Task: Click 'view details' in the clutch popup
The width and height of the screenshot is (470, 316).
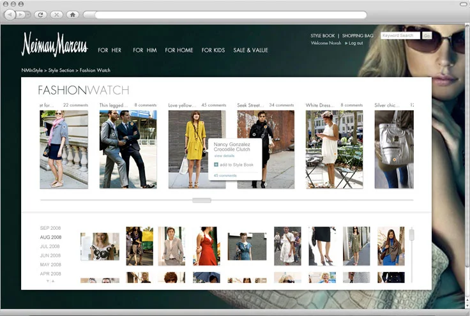Action: [x=224, y=156]
